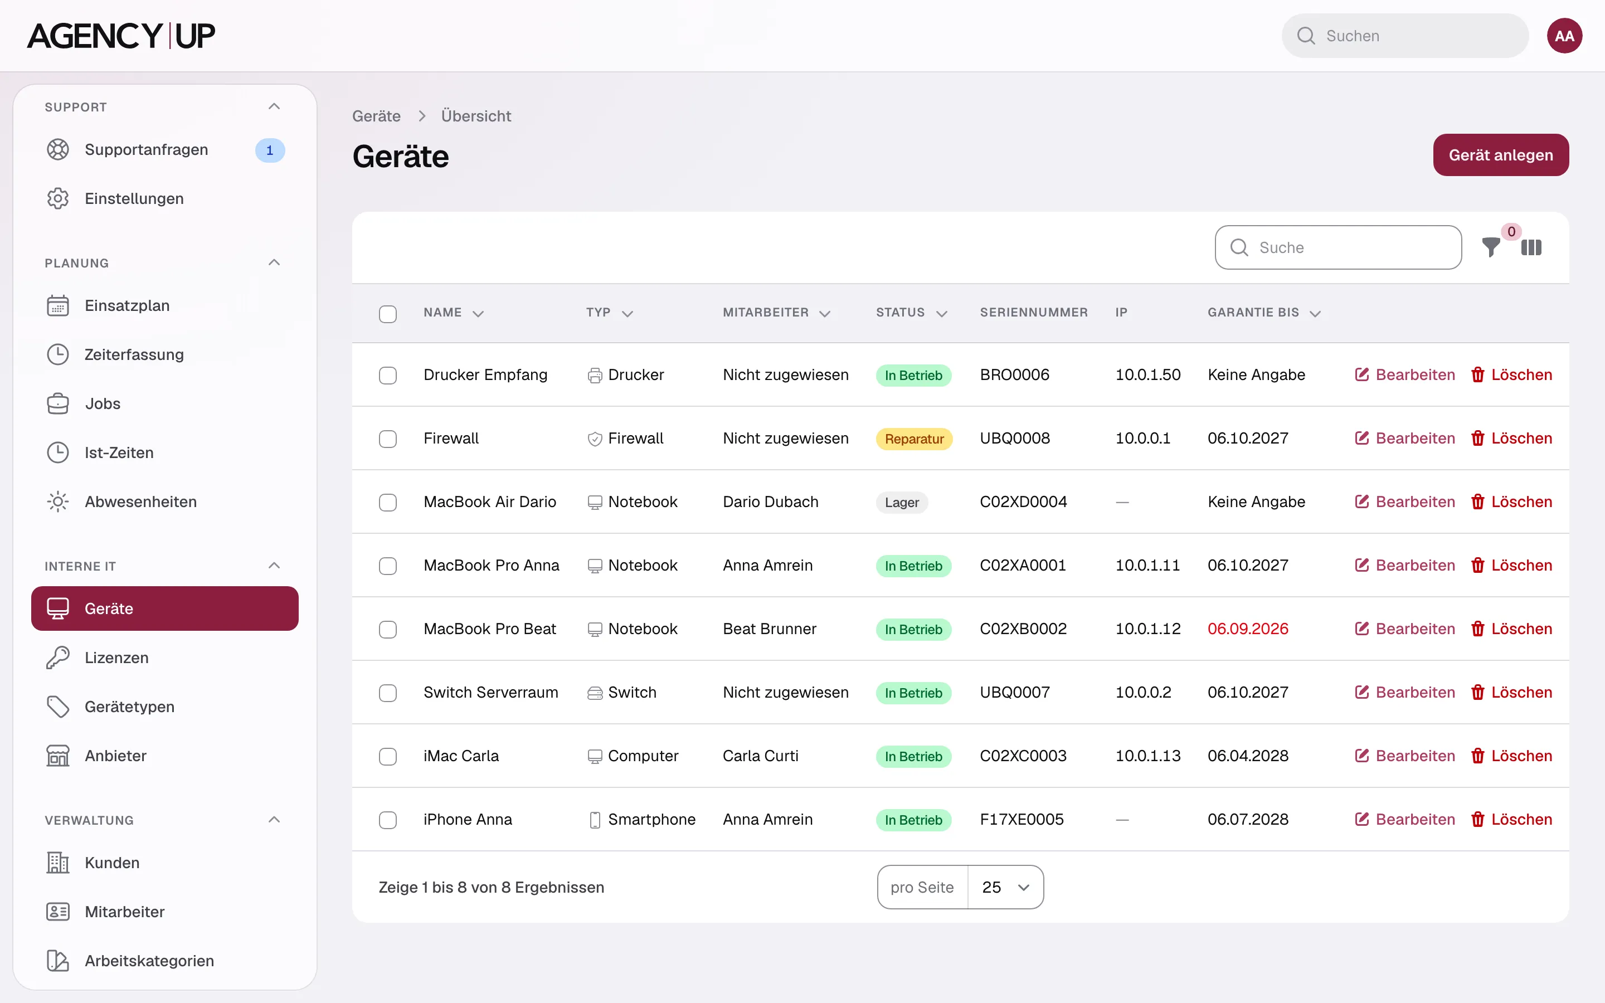Check the Switch Serverraum checkbox

(x=388, y=693)
